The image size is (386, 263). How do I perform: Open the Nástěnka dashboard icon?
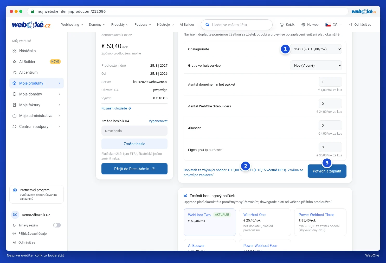click(x=15, y=51)
